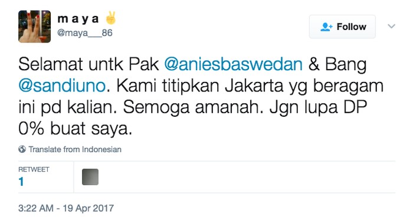
Task: Click "0% buat saya." on last line
Action: pos(75,129)
